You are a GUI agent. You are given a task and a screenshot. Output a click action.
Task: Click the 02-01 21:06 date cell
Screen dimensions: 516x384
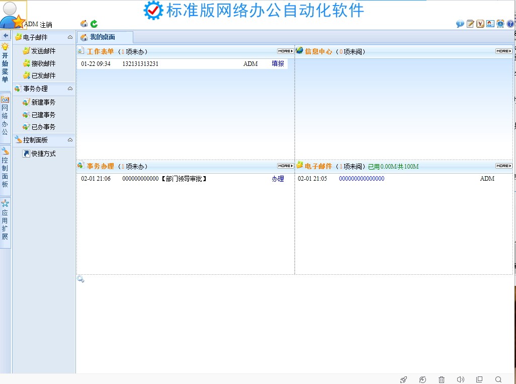(96, 179)
